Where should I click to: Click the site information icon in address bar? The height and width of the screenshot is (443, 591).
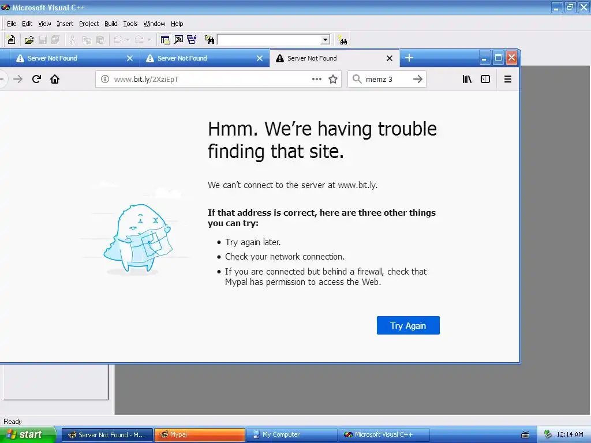105,79
